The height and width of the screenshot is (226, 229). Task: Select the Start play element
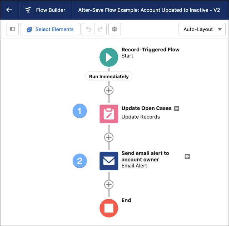point(109,57)
